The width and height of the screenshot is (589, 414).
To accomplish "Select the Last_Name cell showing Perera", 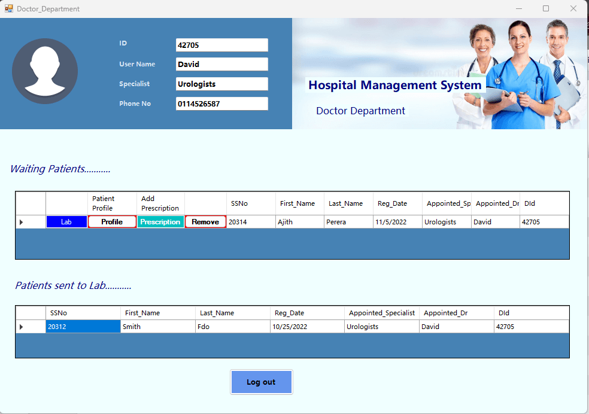I will click(x=348, y=221).
